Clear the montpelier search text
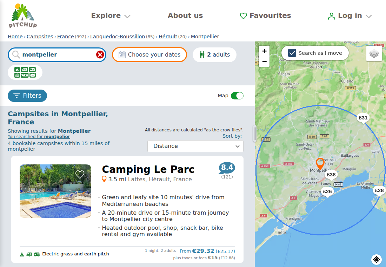 click(100, 54)
